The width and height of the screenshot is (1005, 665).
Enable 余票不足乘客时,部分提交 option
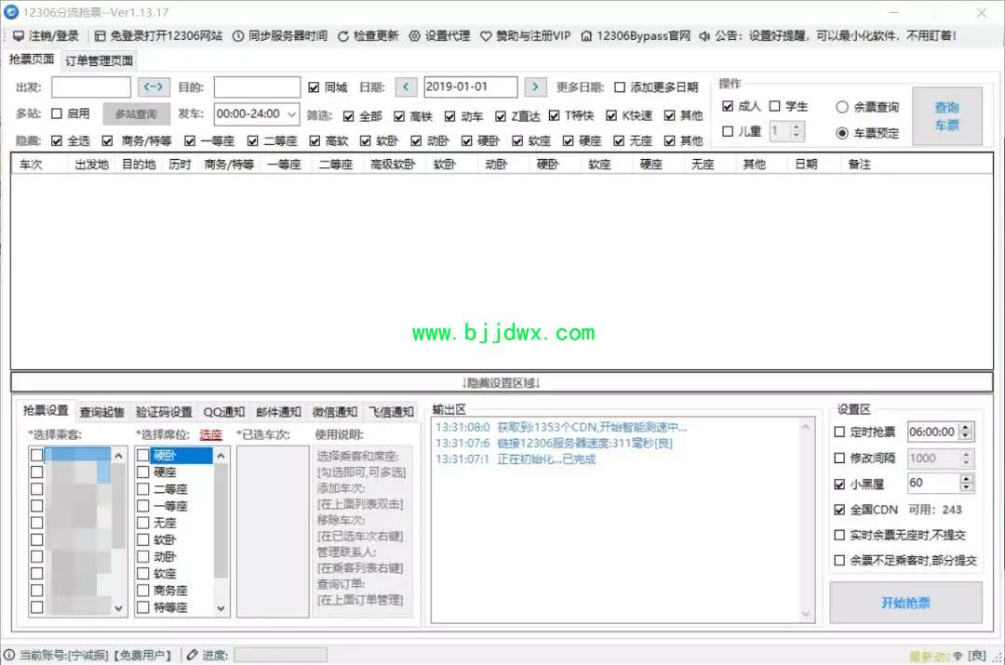(x=839, y=560)
